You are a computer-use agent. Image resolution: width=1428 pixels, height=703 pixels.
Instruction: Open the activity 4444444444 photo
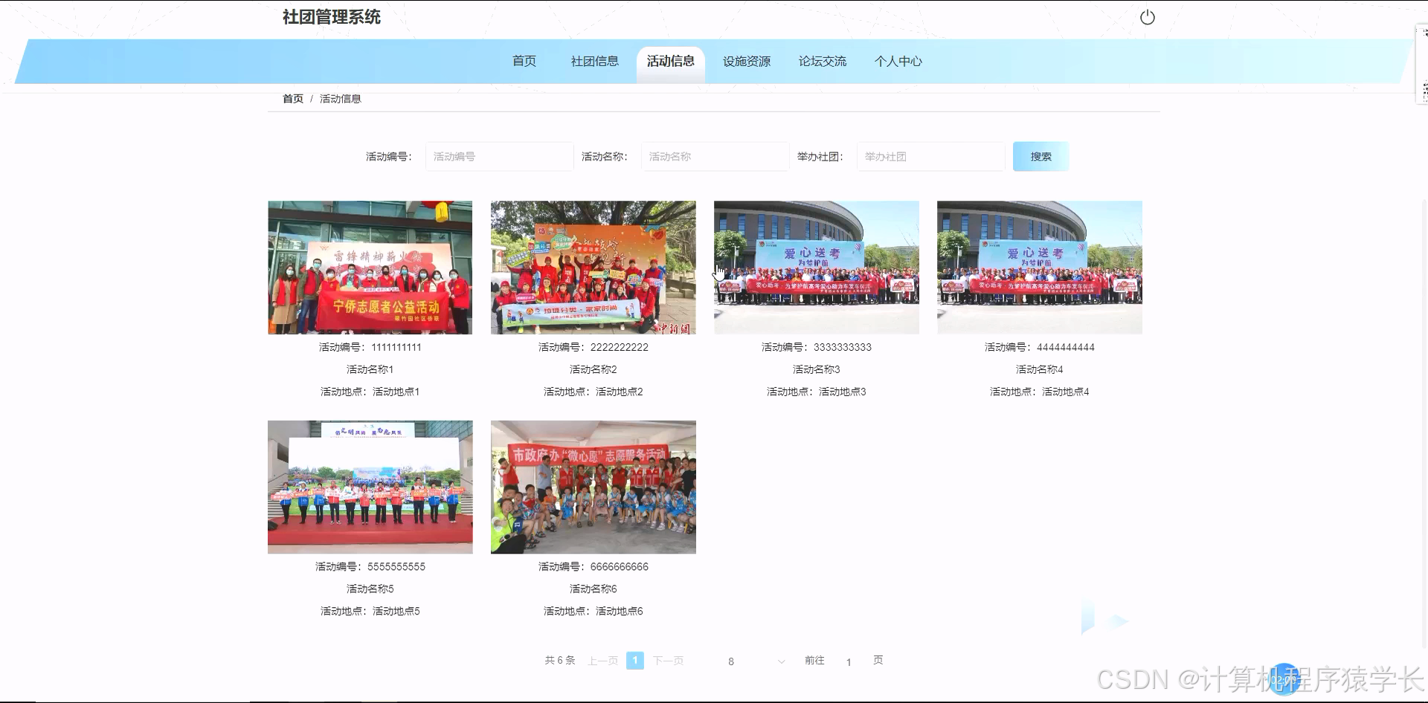pos(1040,268)
